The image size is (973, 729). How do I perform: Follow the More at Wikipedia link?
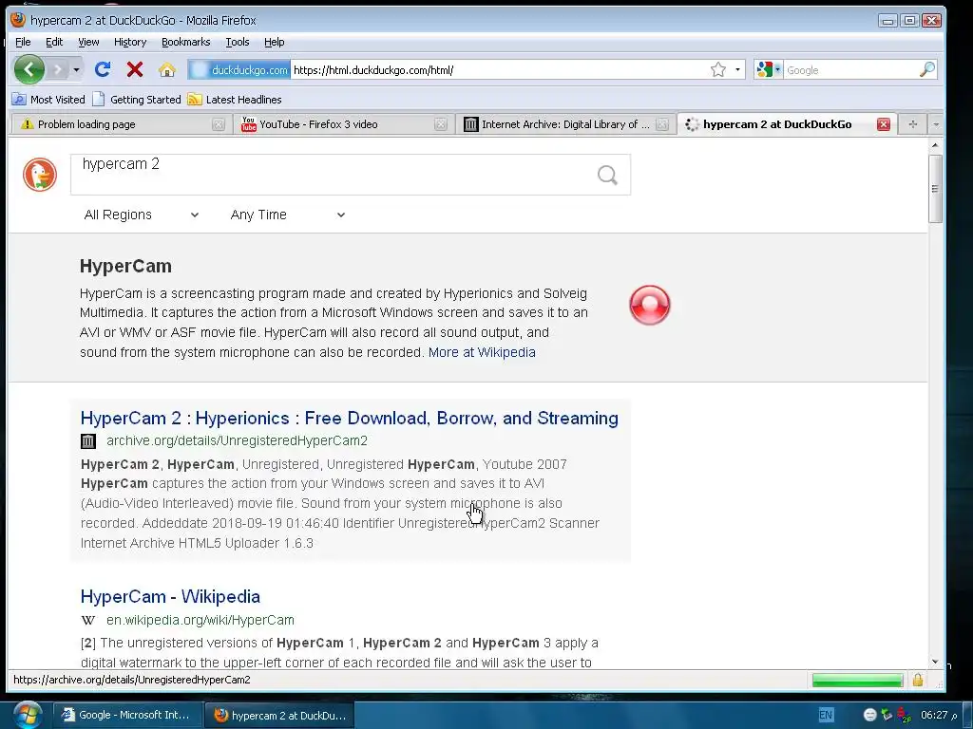pyautogui.click(x=482, y=352)
